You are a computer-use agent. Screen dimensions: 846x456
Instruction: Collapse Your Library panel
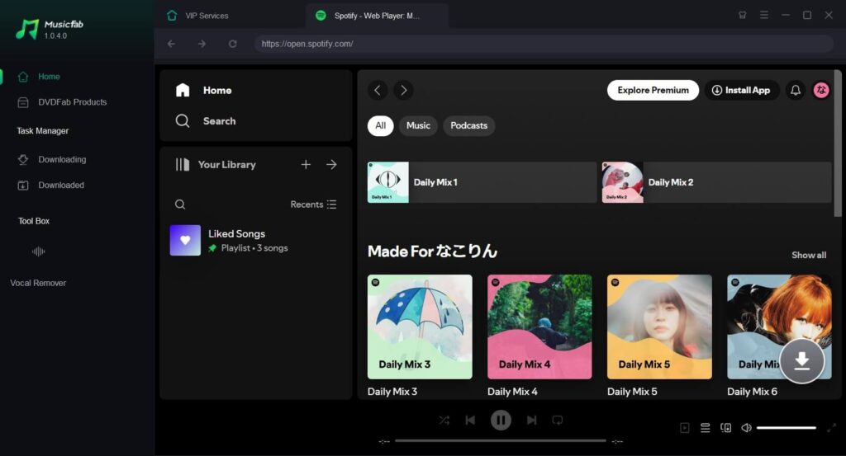click(216, 164)
